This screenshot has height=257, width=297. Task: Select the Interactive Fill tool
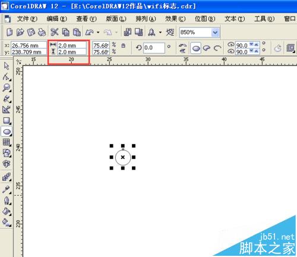7,222
